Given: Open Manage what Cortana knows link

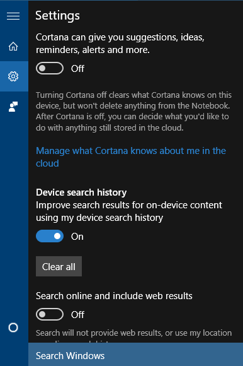Looking at the screenshot, I should click(131, 157).
